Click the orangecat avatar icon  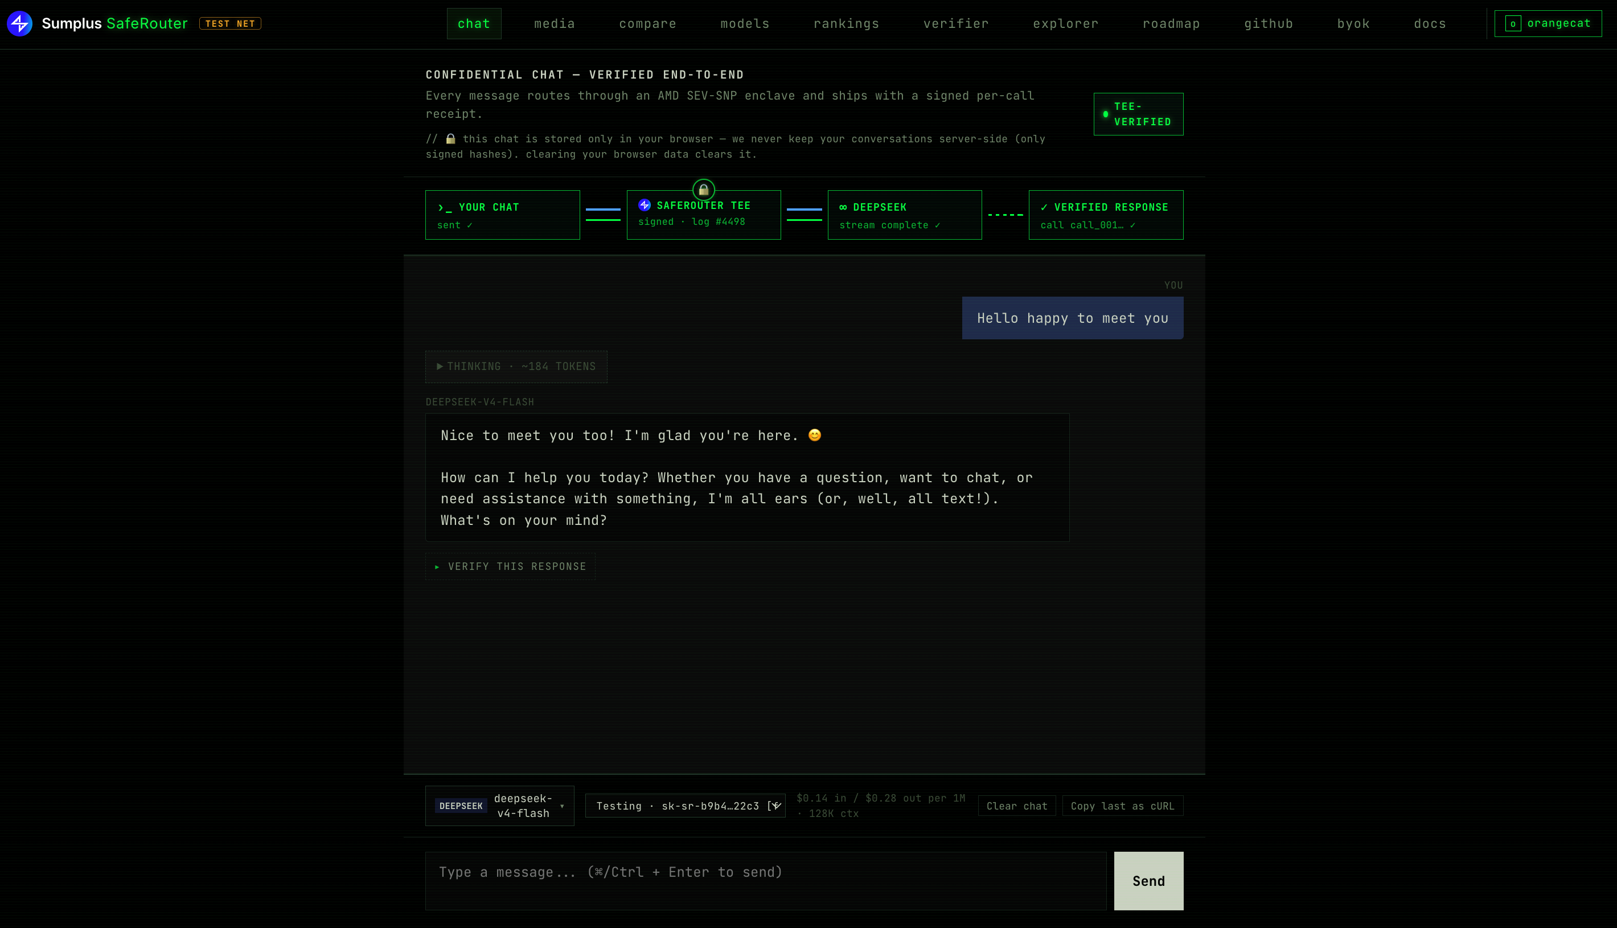[1512, 23]
